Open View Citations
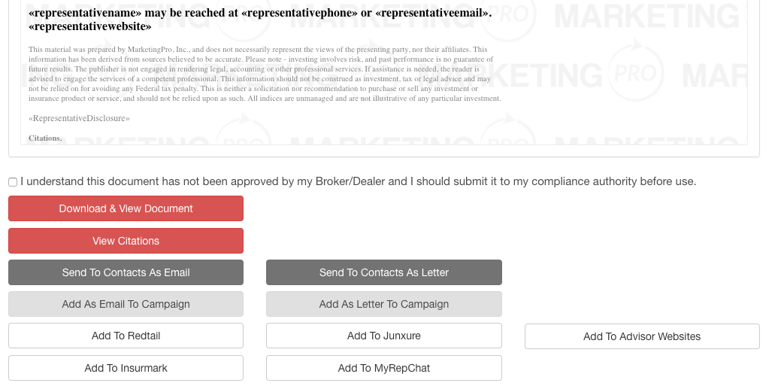Screen dimensions: 778x392 (x=126, y=241)
